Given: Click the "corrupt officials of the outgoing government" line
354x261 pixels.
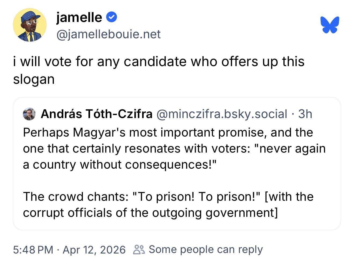Looking at the screenshot, I should [x=150, y=213].
